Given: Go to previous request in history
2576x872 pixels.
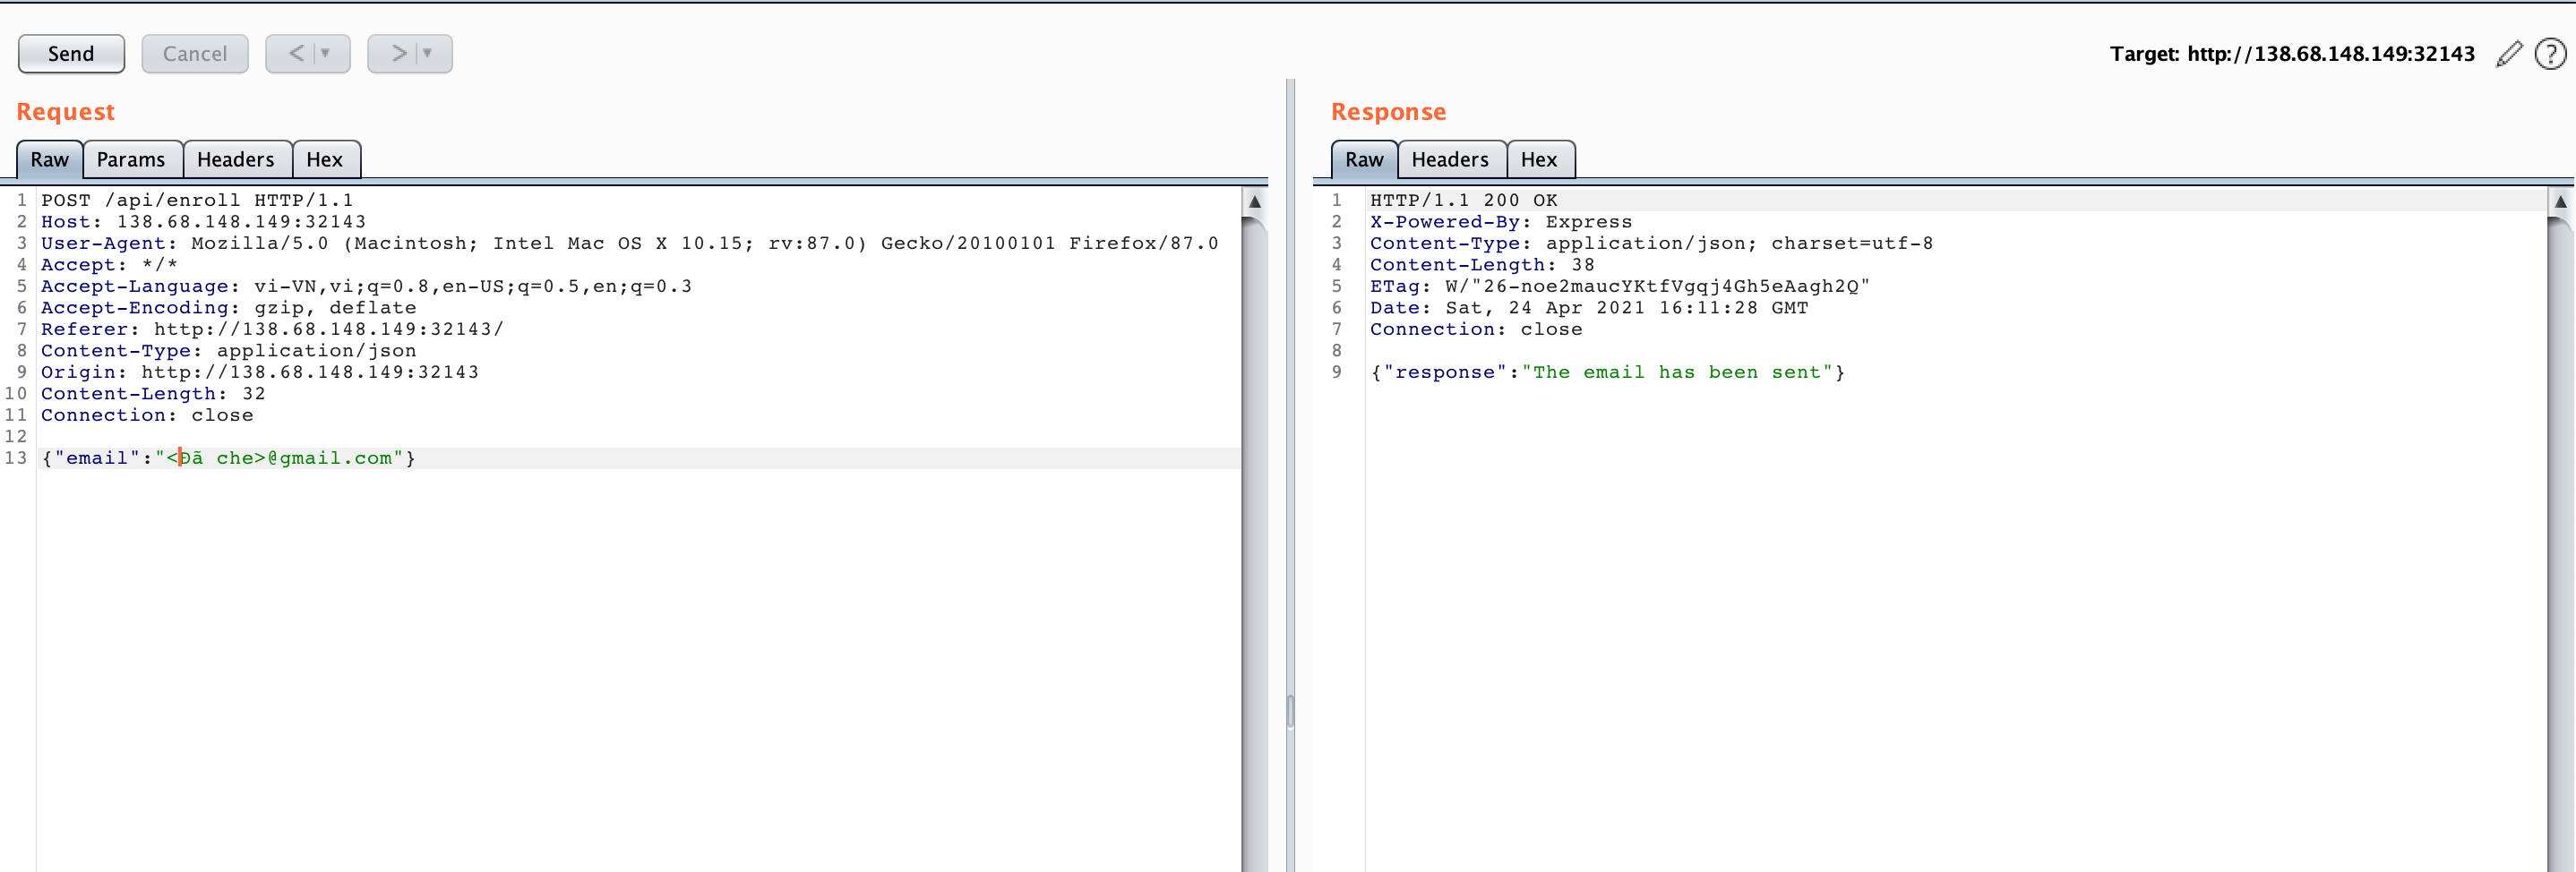Looking at the screenshot, I should pyautogui.click(x=296, y=54).
